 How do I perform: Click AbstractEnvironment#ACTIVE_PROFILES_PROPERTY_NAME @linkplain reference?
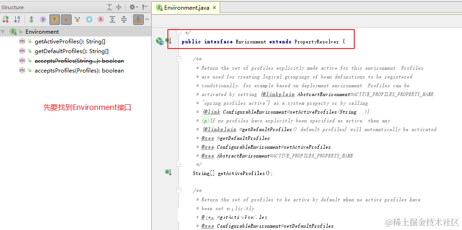tap(366, 94)
